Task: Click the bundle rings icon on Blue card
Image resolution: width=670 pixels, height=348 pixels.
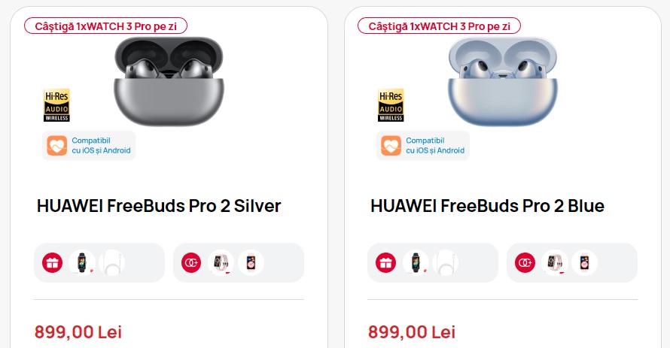Action: tap(525, 263)
